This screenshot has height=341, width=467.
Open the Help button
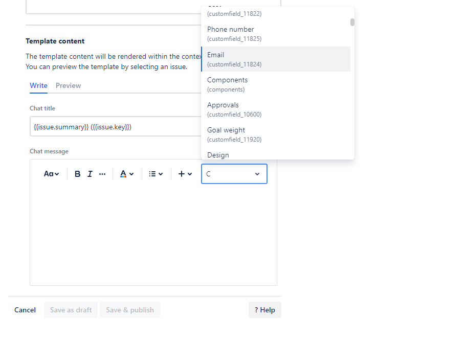click(x=264, y=310)
